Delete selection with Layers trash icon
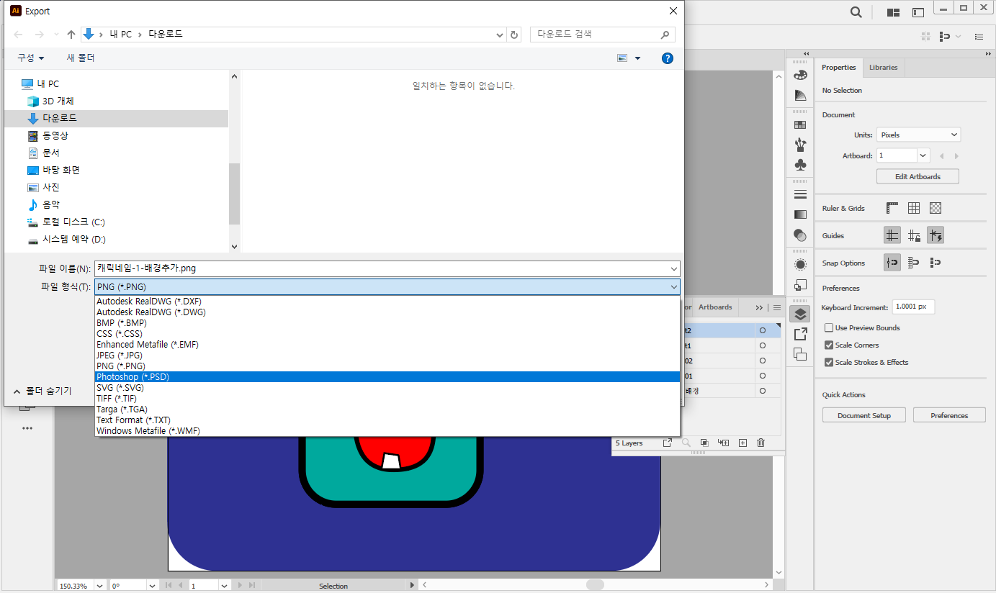 (x=761, y=443)
